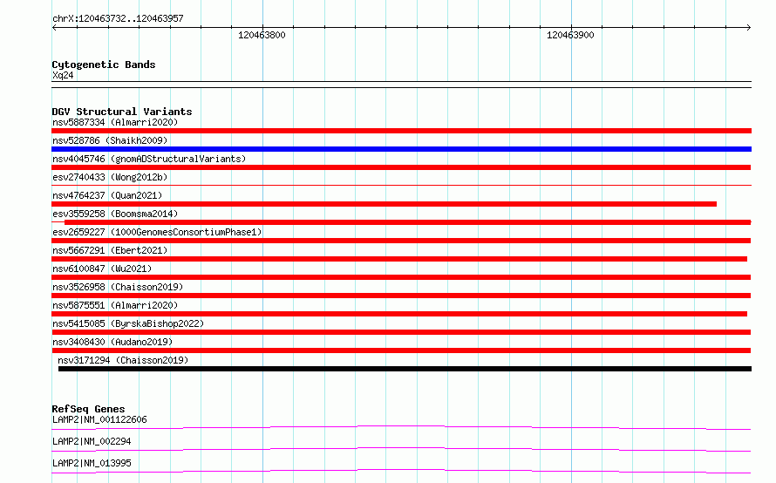This screenshot has height=483, width=776.
Task: Click the right arrowhead of the ruler
Action: pyautogui.click(x=749, y=28)
